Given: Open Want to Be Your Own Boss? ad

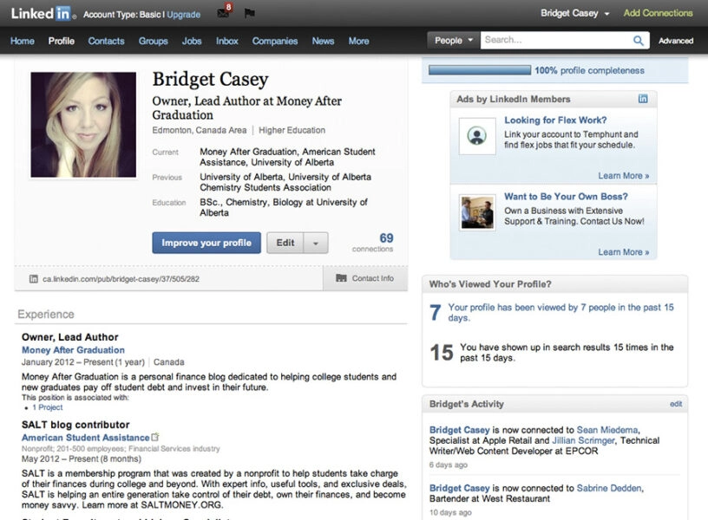Looking at the screenshot, I should click(x=567, y=197).
